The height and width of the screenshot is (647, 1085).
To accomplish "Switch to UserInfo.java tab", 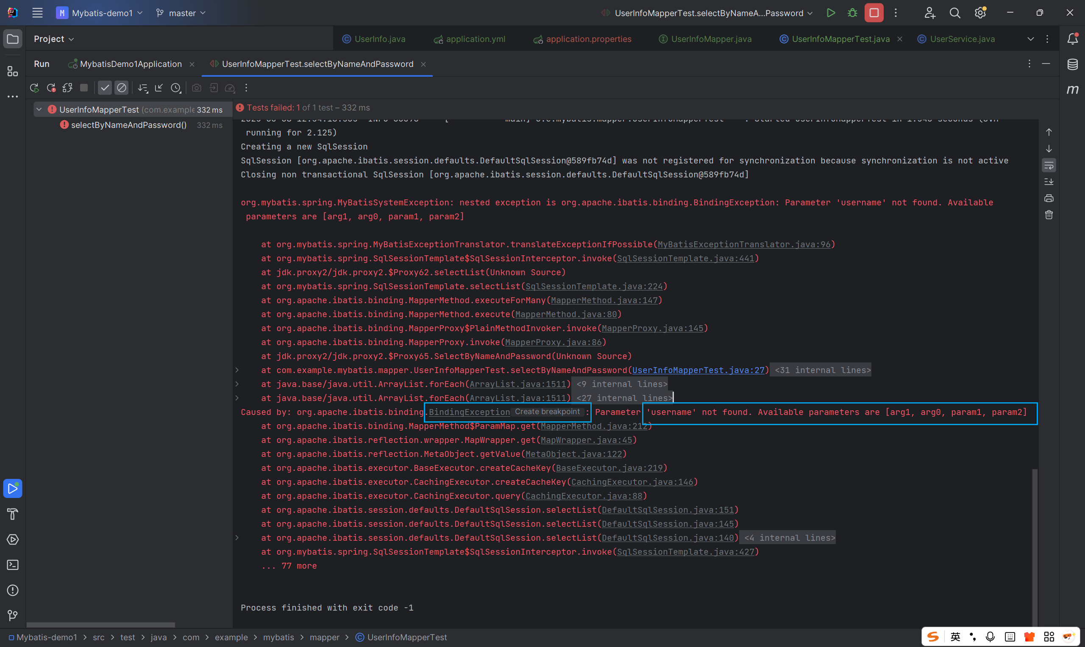I will 374,39.
